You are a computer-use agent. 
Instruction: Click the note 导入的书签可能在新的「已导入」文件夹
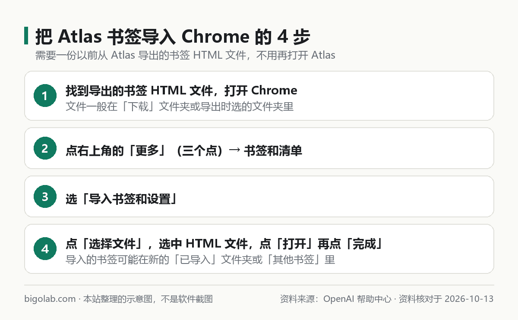(200, 260)
